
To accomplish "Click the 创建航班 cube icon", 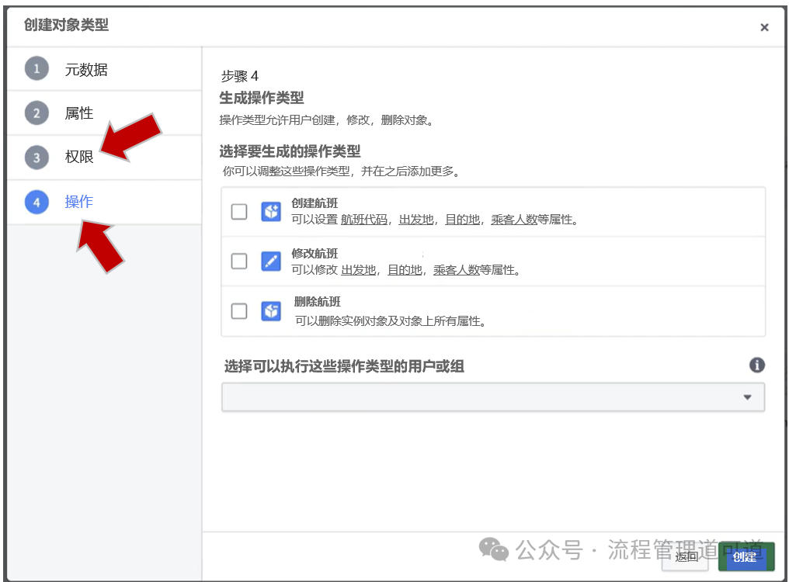I will coord(271,212).
